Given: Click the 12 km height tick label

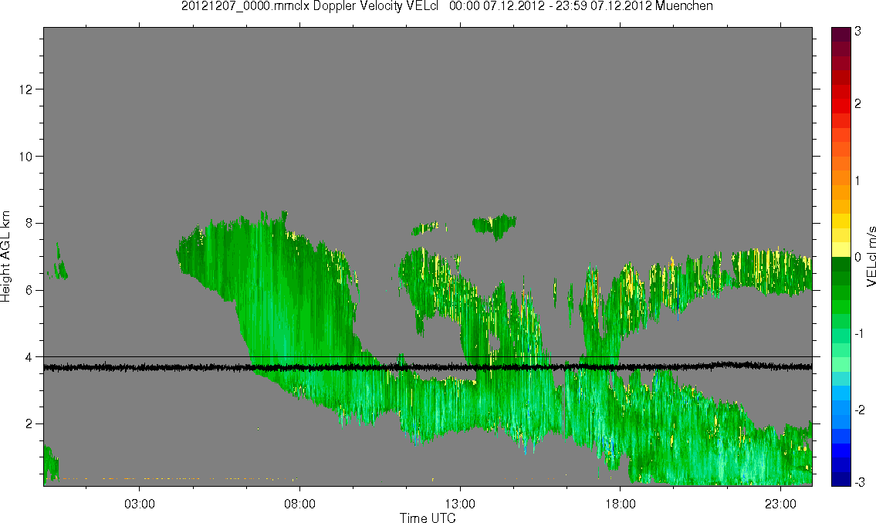Looking at the screenshot, I should point(25,89).
